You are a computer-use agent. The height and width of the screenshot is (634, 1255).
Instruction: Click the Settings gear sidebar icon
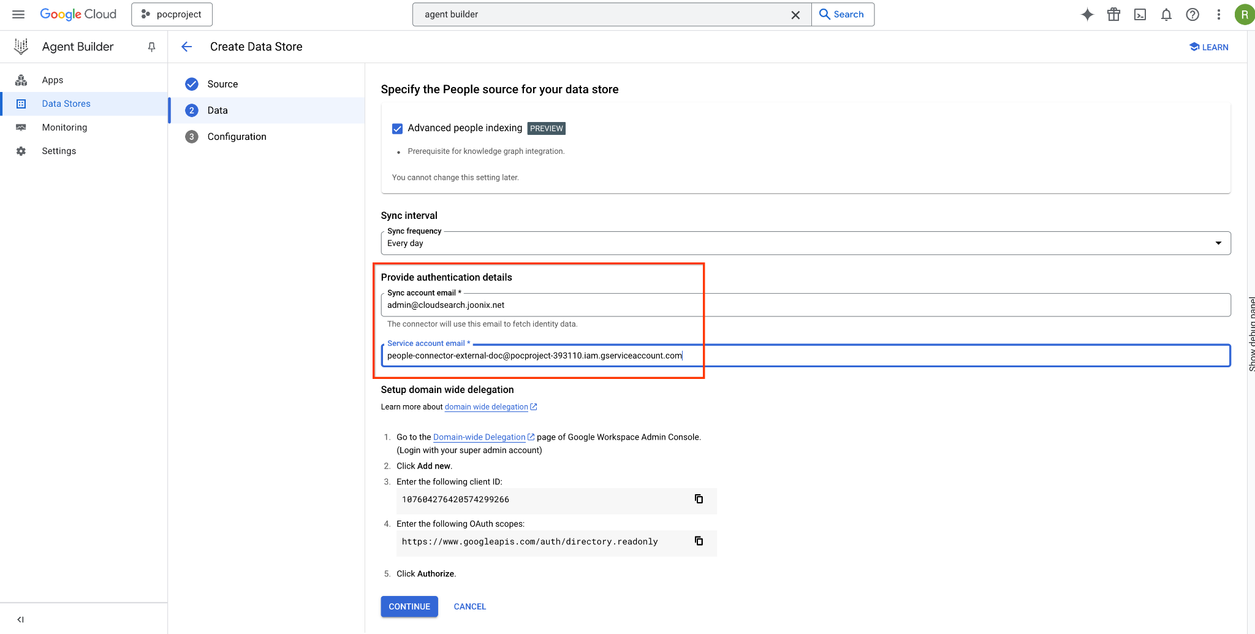tap(21, 151)
